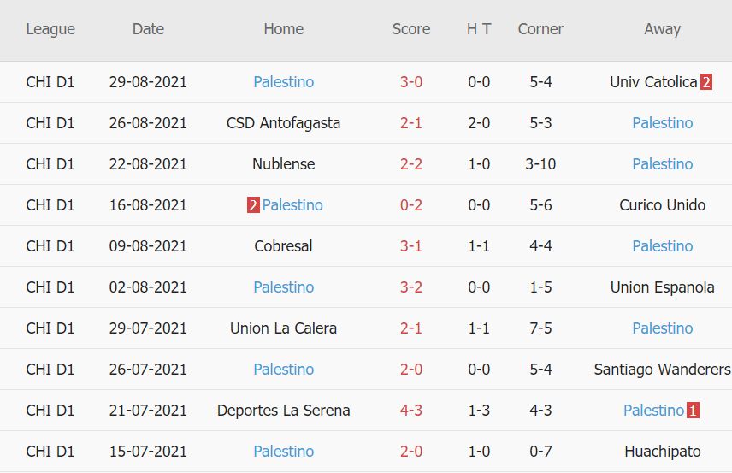
Task: Open the Union La Calera team page
Action: point(283,328)
